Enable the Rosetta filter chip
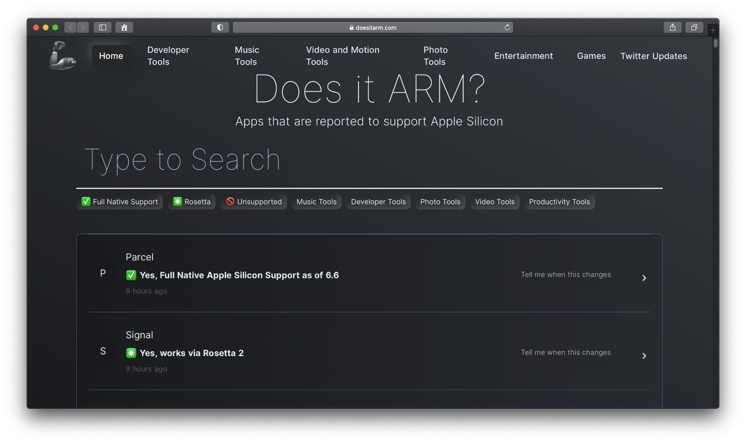 192,202
